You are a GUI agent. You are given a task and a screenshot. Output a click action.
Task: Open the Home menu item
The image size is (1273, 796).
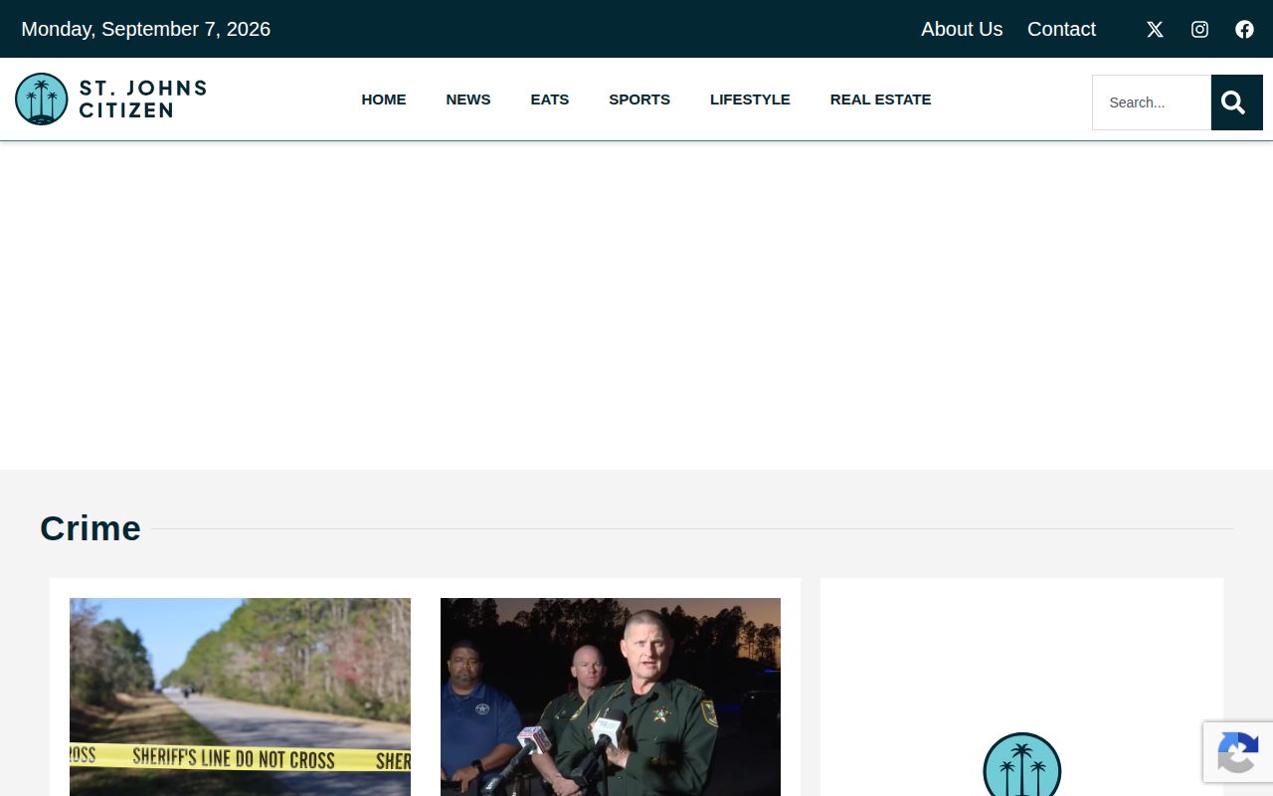point(384,99)
